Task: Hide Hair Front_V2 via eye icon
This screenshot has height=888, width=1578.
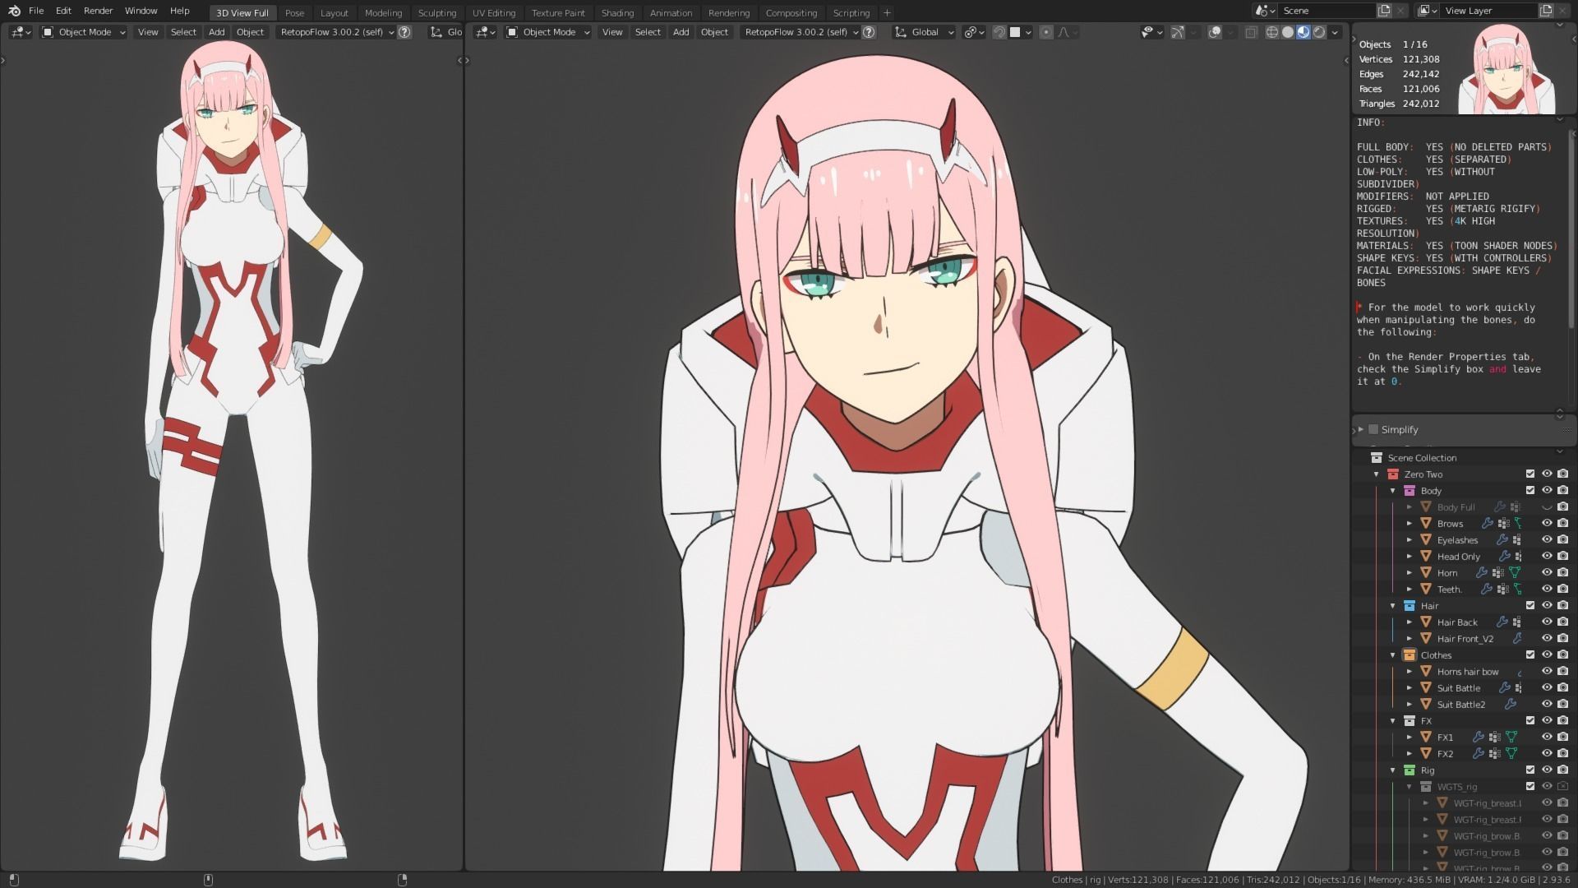Action: 1547,638
